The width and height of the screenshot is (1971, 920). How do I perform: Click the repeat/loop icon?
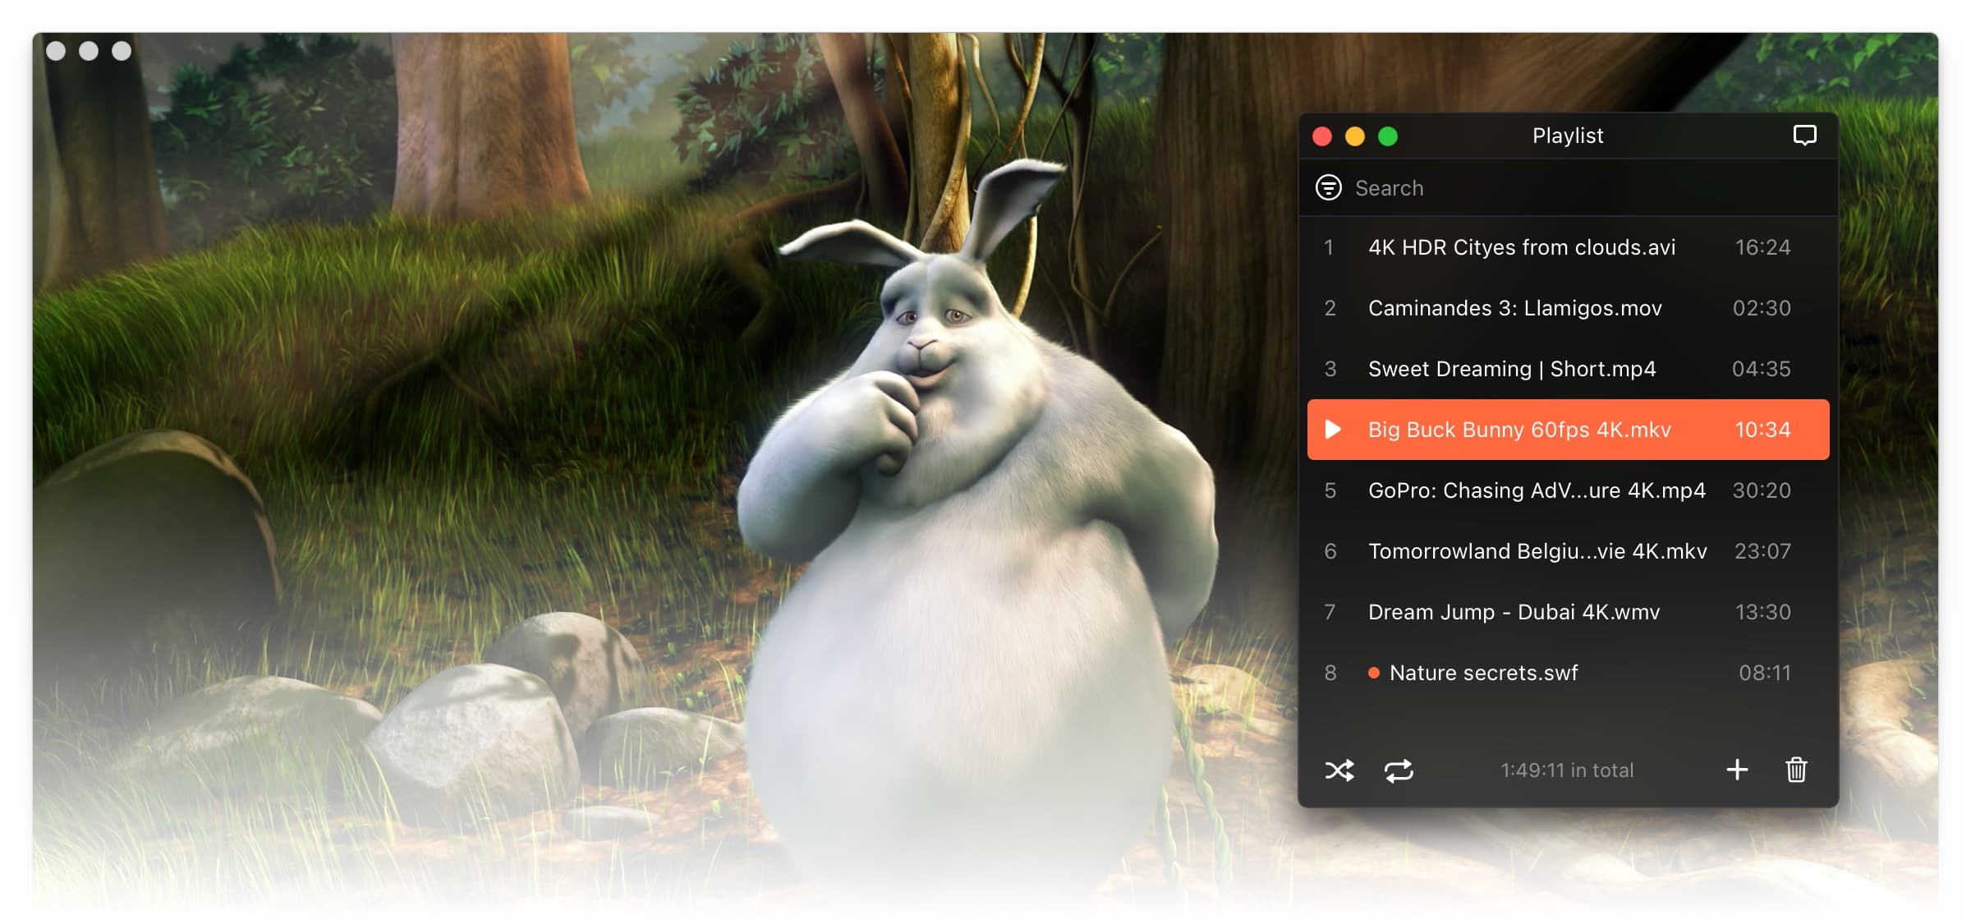pyautogui.click(x=1398, y=769)
